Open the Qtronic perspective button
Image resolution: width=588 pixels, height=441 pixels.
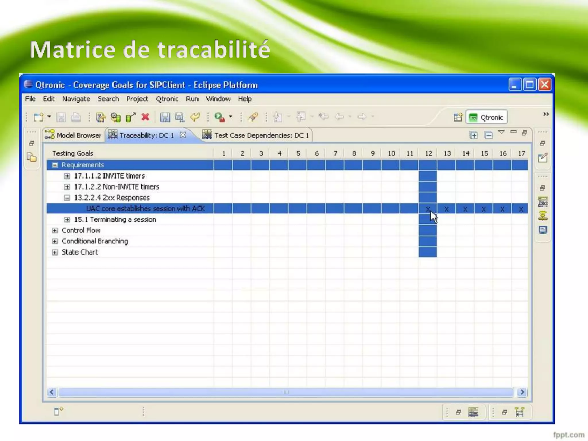(487, 117)
